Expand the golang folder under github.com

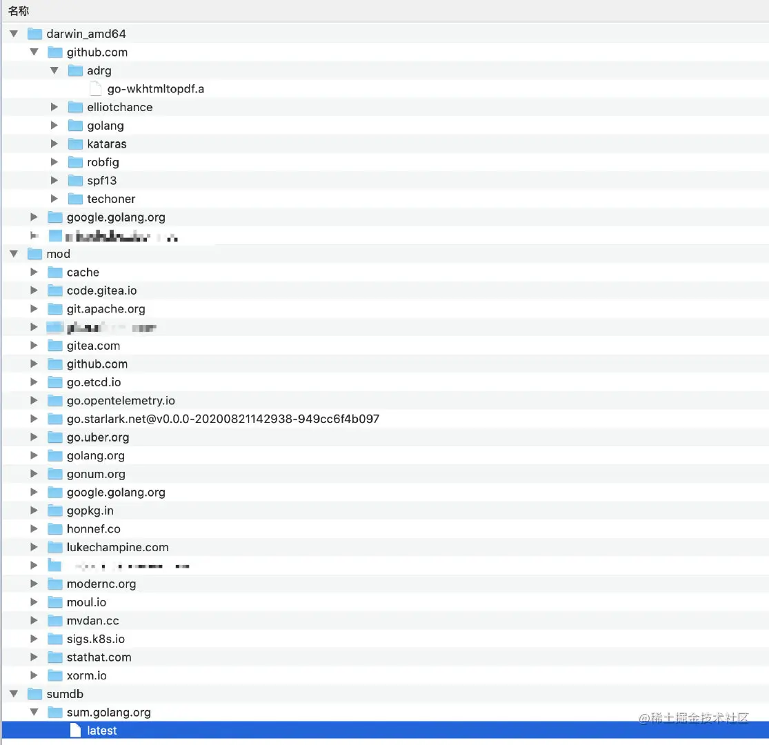click(54, 126)
